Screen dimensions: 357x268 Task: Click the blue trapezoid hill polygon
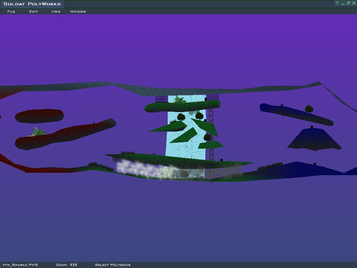pos(314,140)
